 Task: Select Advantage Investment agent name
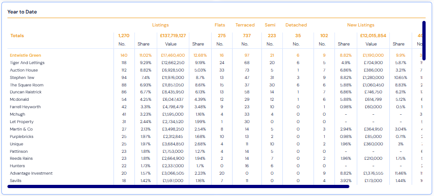pos(31,173)
